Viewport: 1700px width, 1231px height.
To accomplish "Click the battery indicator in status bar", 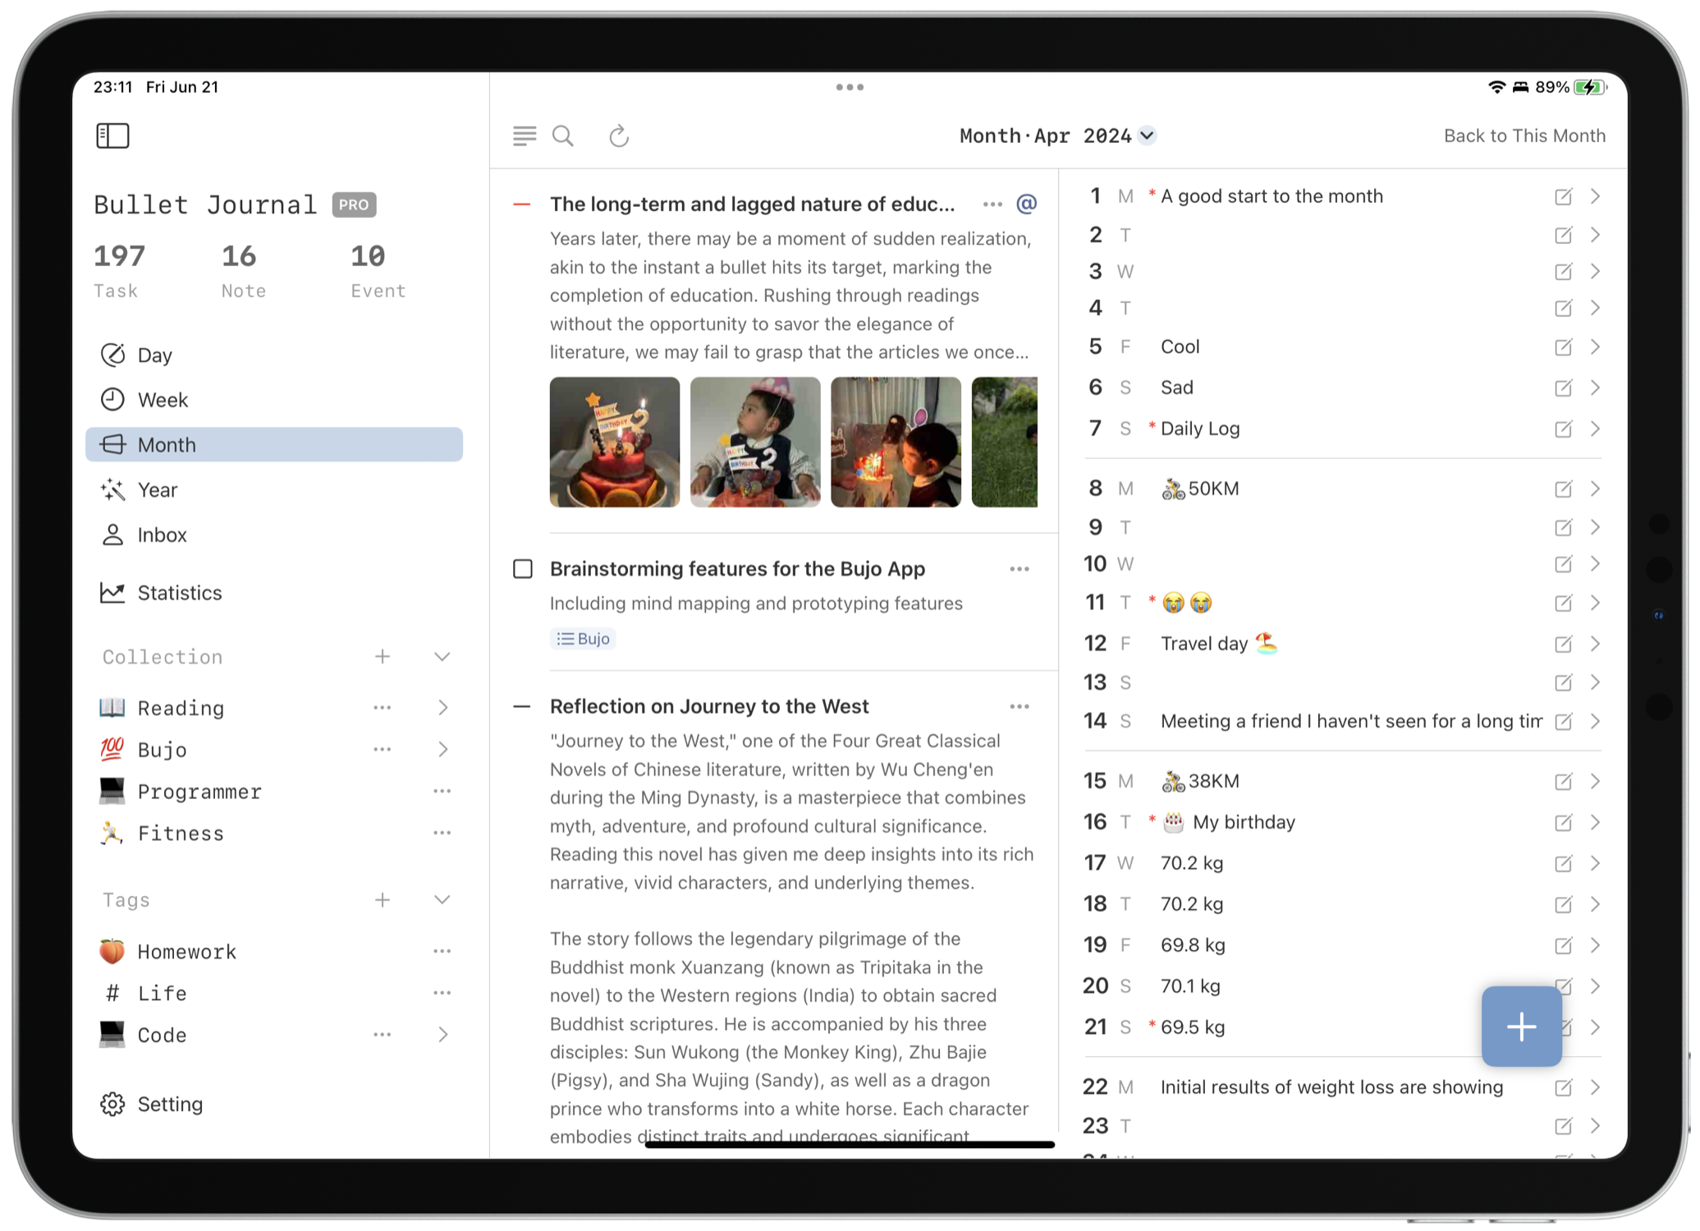I will click(x=1589, y=87).
